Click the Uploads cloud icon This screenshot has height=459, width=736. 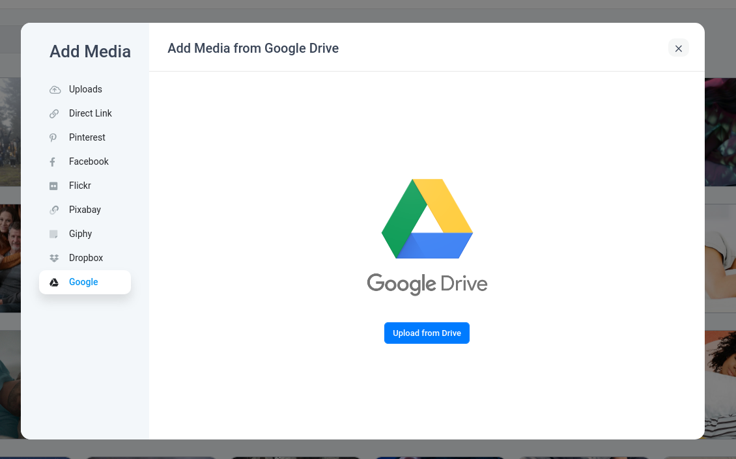click(x=55, y=90)
